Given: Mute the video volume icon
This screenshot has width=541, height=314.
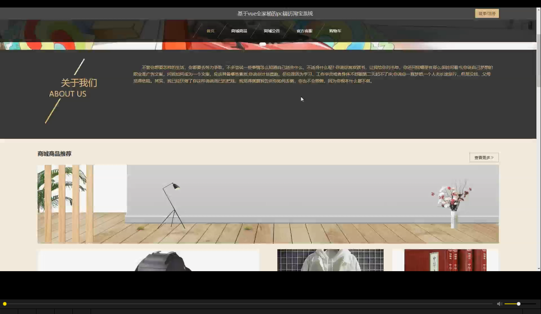Looking at the screenshot, I should click(499, 304).
